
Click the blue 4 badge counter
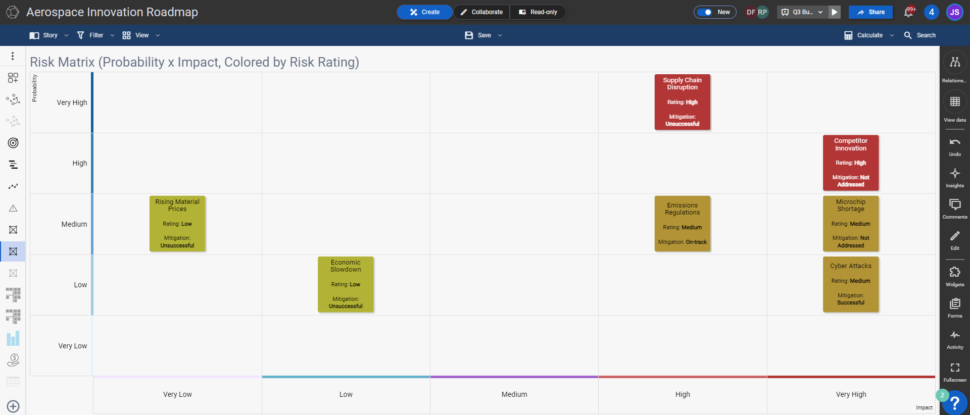932,12
